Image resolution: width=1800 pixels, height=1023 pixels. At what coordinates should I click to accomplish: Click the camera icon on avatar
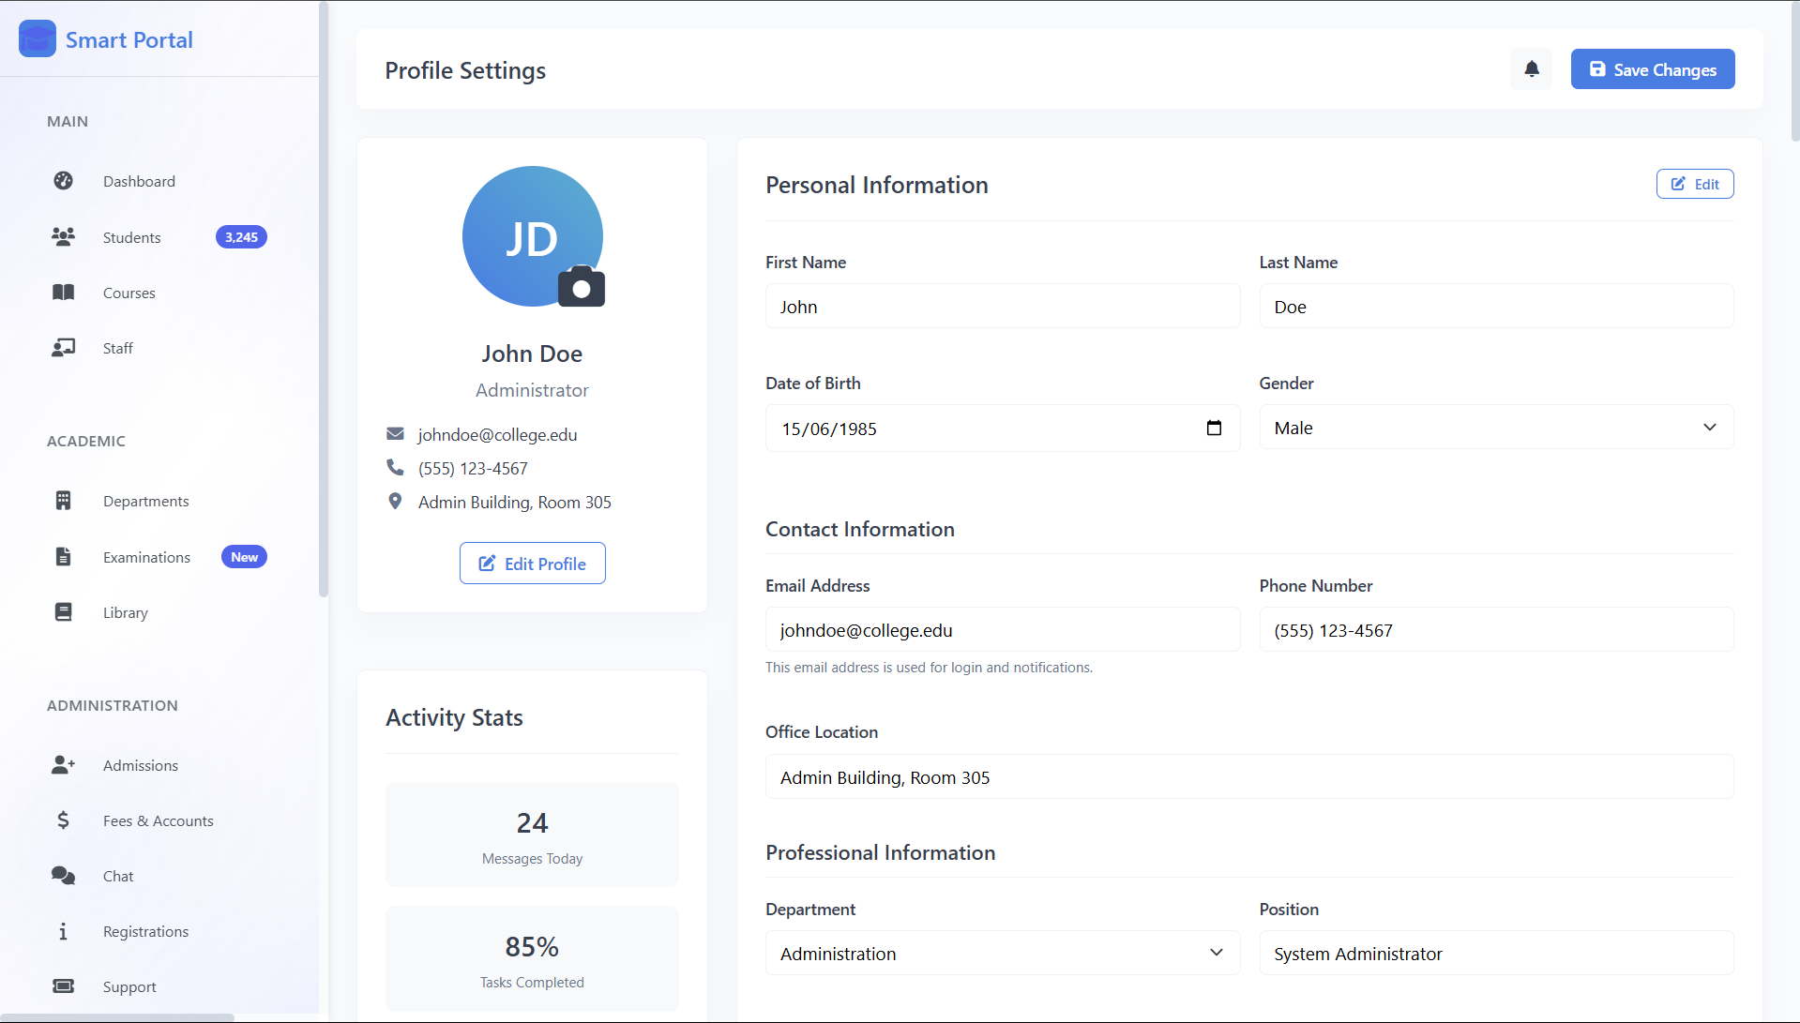click(582, 288)
